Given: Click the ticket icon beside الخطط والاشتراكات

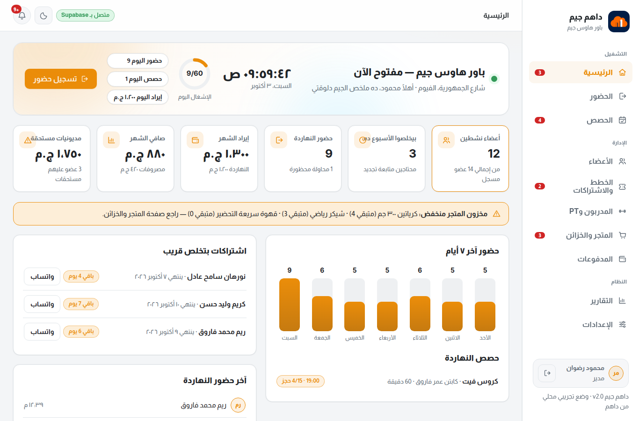Looking at the screenshot, I should pos(622,187).
